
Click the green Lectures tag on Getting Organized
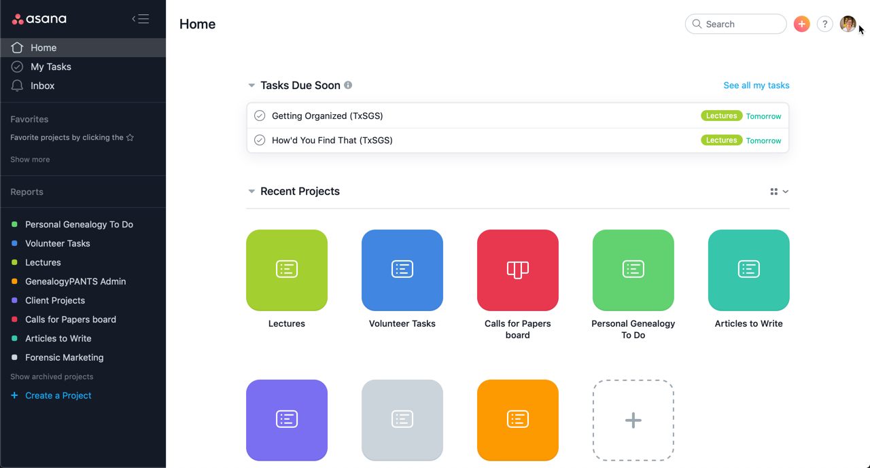pyautogui.click(x=721, y=115)
